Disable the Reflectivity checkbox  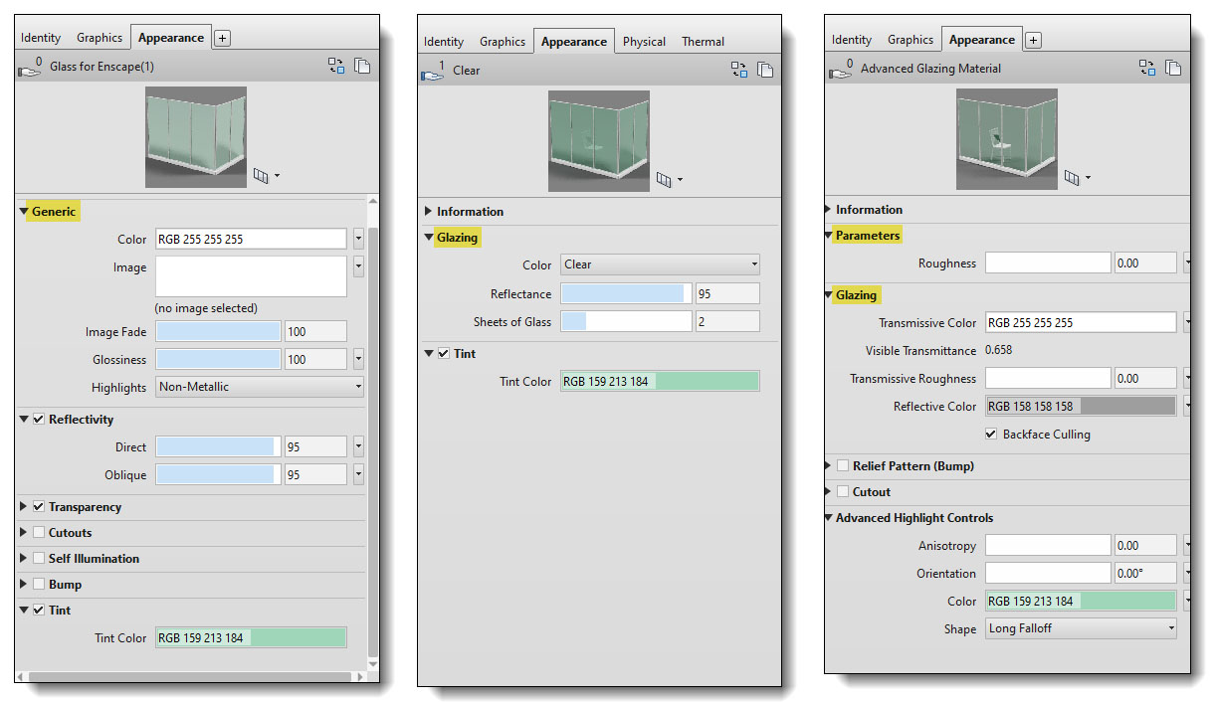[x=39, y=420]
